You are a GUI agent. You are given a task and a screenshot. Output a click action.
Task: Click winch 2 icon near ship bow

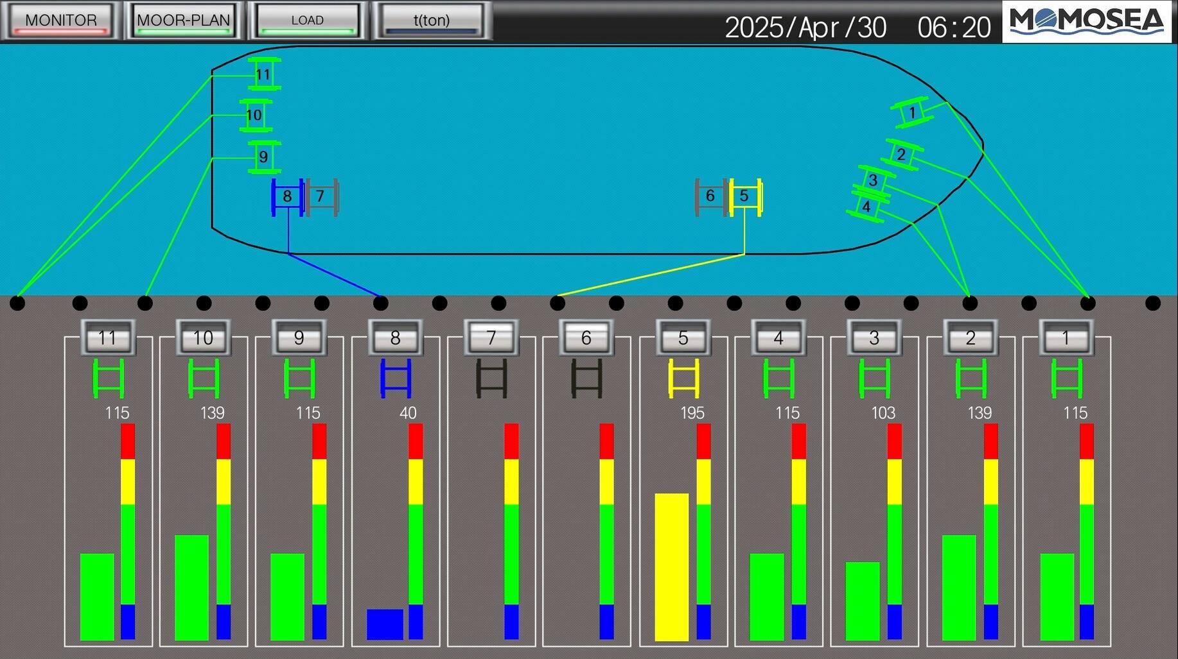pos(901,155)
